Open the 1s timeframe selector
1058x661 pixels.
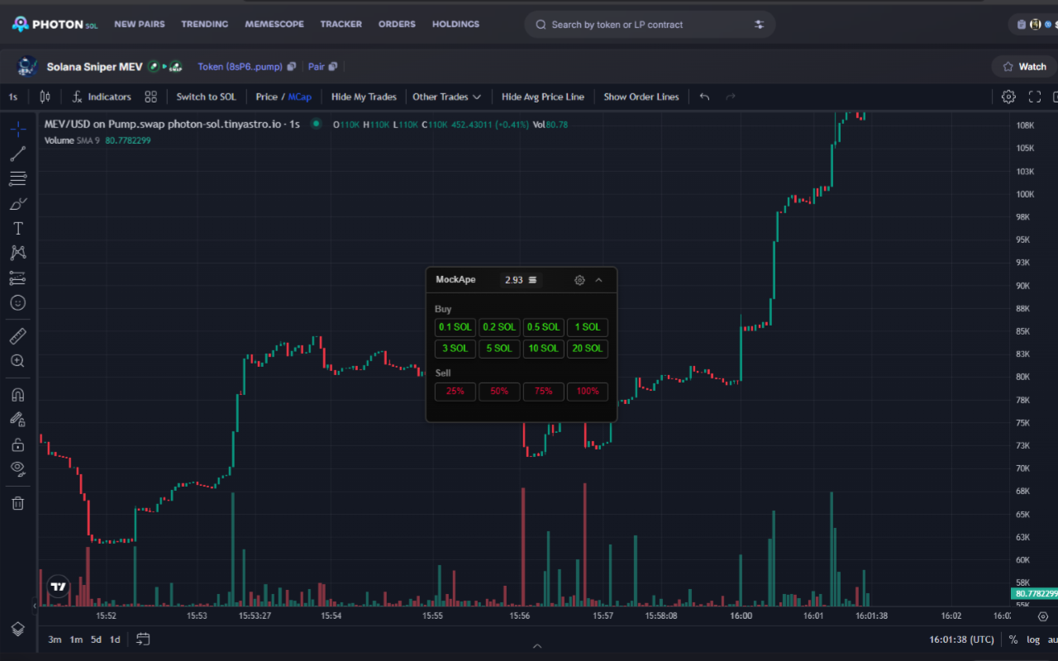12,97
